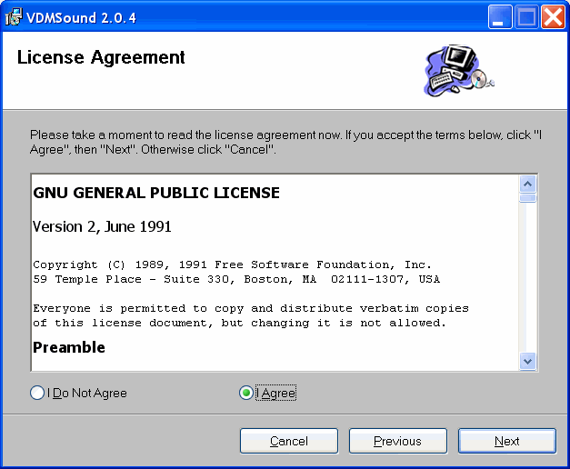
Task: Click the "Preamble" heading in license text
Action: (x=69, y=347)
